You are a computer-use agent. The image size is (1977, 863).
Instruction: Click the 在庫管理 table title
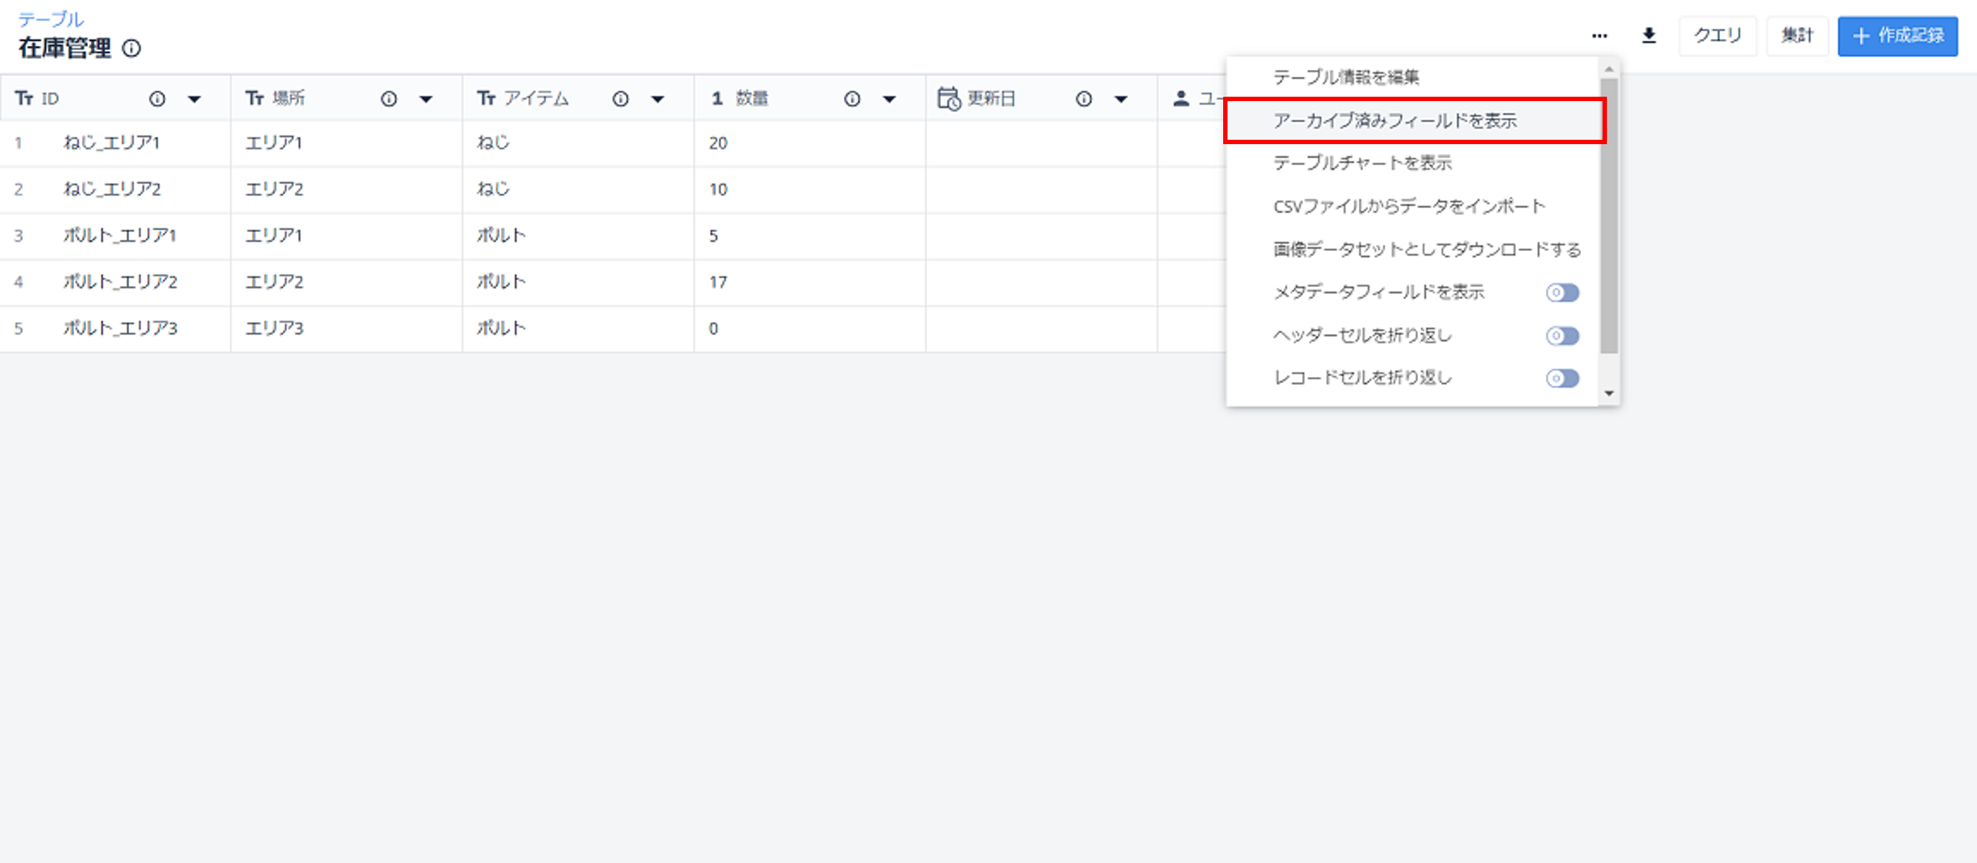(66, 48)
